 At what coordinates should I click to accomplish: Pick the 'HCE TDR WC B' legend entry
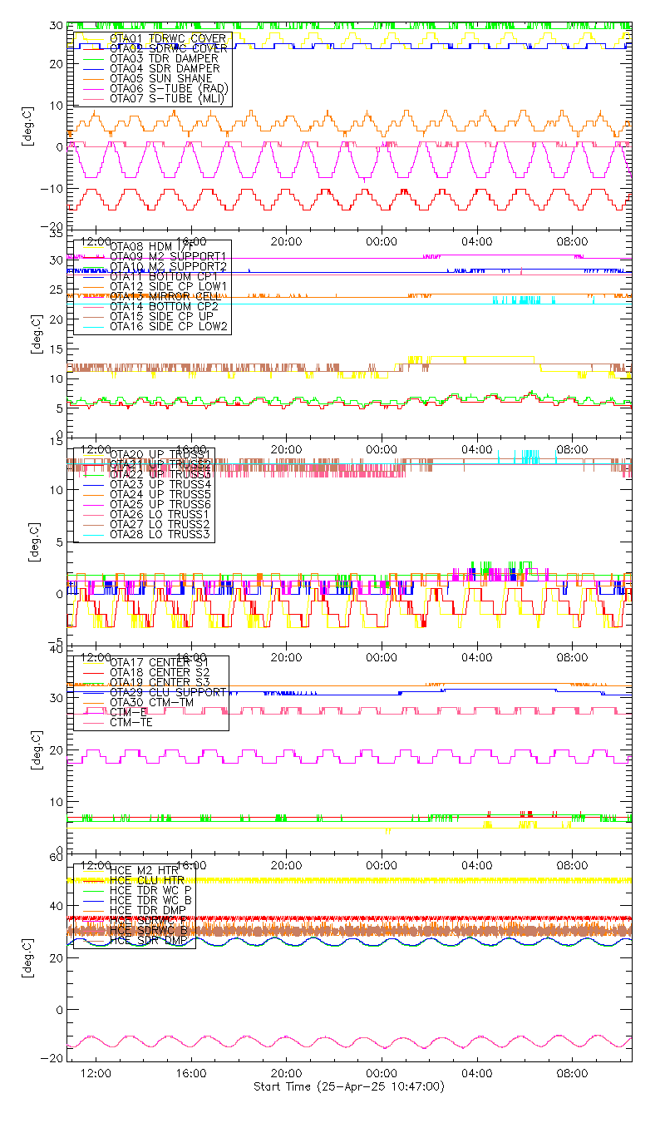[x=150, y=900]
